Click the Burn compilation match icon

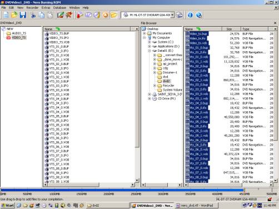[69, 15]
